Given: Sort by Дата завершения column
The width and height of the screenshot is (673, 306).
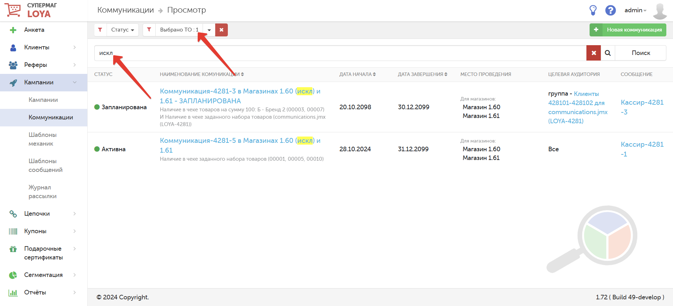Looking at the screenshot, I should pos(422,74).
